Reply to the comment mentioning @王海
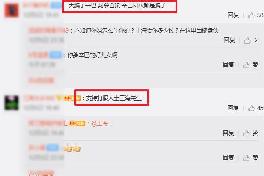The image size is (264, 176). click(228, 133)
